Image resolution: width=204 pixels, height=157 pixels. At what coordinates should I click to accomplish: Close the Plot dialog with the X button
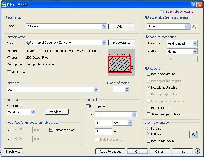click(x=200, y=5)
